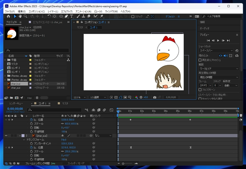
Task: Toggle stopwatch for char_a.ai スケール property
Action: tap(31, 151)
